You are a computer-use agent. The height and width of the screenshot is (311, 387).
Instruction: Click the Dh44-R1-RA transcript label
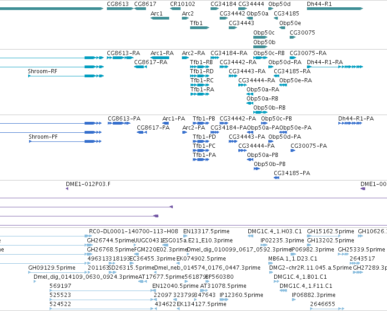325,62
